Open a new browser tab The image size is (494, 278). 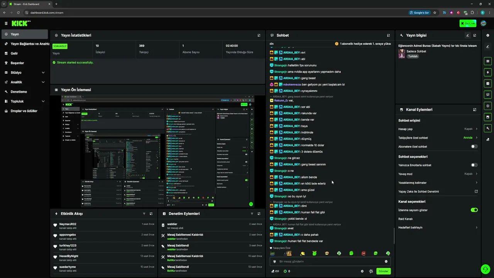(x=56, y=4)
